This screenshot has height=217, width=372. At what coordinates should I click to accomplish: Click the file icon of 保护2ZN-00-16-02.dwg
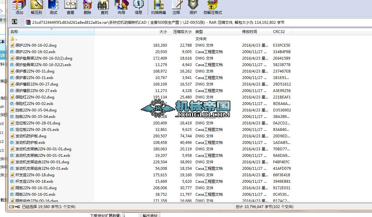click(x=12, y=45)
